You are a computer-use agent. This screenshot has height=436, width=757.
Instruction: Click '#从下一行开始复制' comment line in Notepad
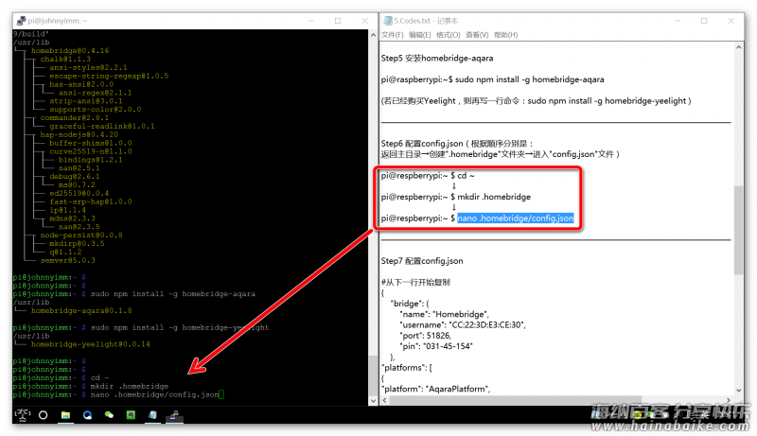[415, 282]
